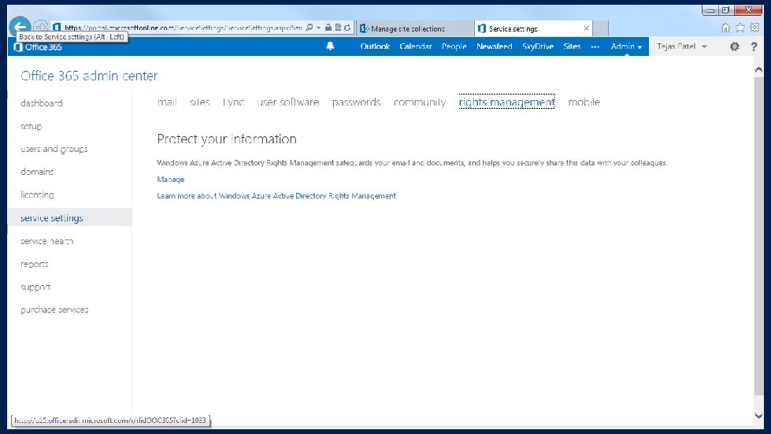Go to Outlook in the top navigation
This screenshot has height=434, width=771.
tap(375, 46)
